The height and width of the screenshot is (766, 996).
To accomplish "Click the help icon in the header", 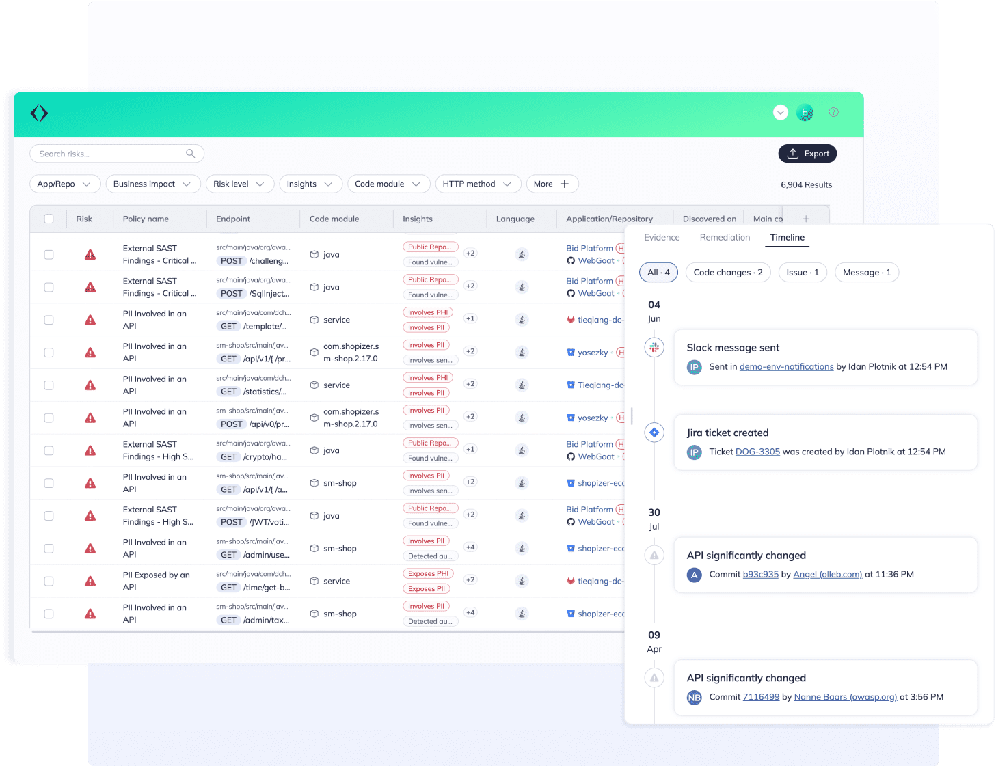I will pos(833,112).
